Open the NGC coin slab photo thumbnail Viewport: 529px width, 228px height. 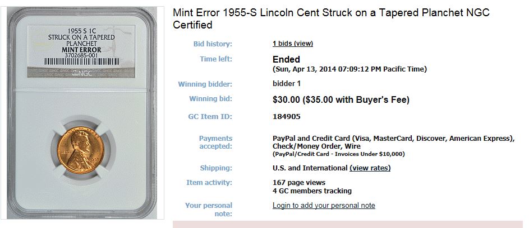click(82, 113)
